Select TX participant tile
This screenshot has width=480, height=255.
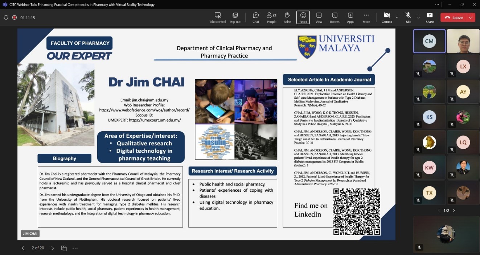429,193
